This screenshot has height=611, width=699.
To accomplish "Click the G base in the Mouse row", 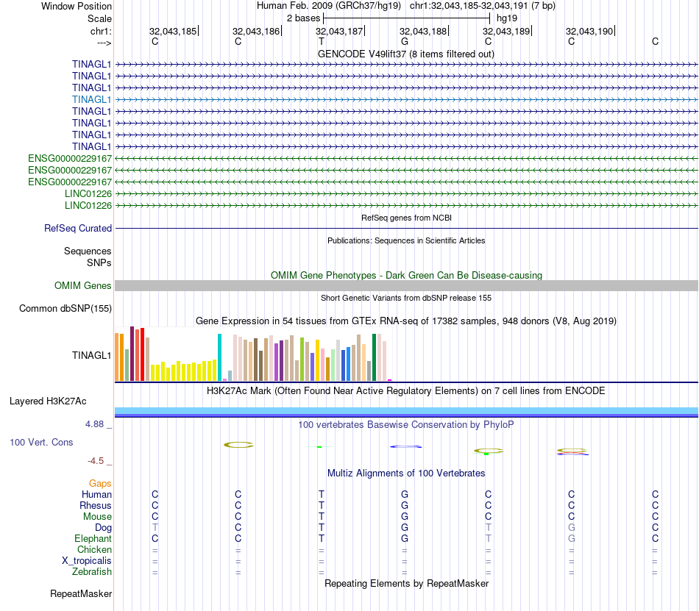I will pyautogui.click(x=405, y=517).
